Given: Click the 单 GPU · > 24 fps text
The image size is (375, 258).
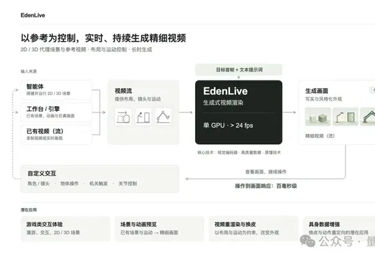Looking at the screenshot, I should coord(228,126).
